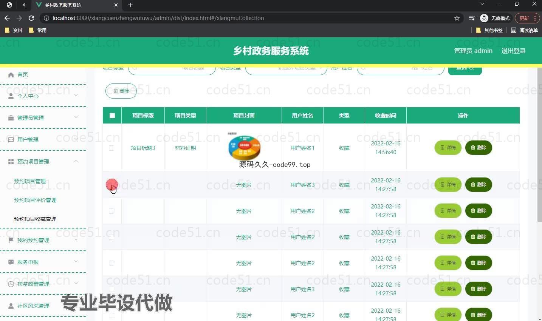Select all rows via the header checkbox

112,116
